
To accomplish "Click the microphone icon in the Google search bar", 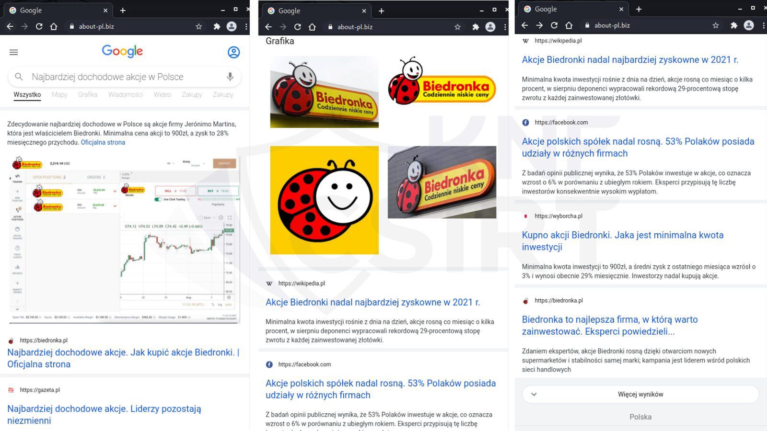I will (230, 77).
